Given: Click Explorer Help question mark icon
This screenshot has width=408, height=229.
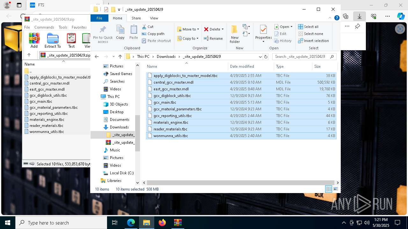Looking at the screenshot, I should tap(337, 18).
